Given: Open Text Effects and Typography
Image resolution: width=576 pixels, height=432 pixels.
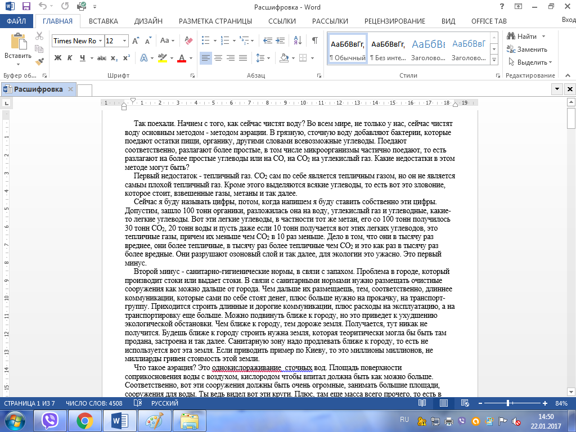Looking at the screenshot, I should pos(143,58).
